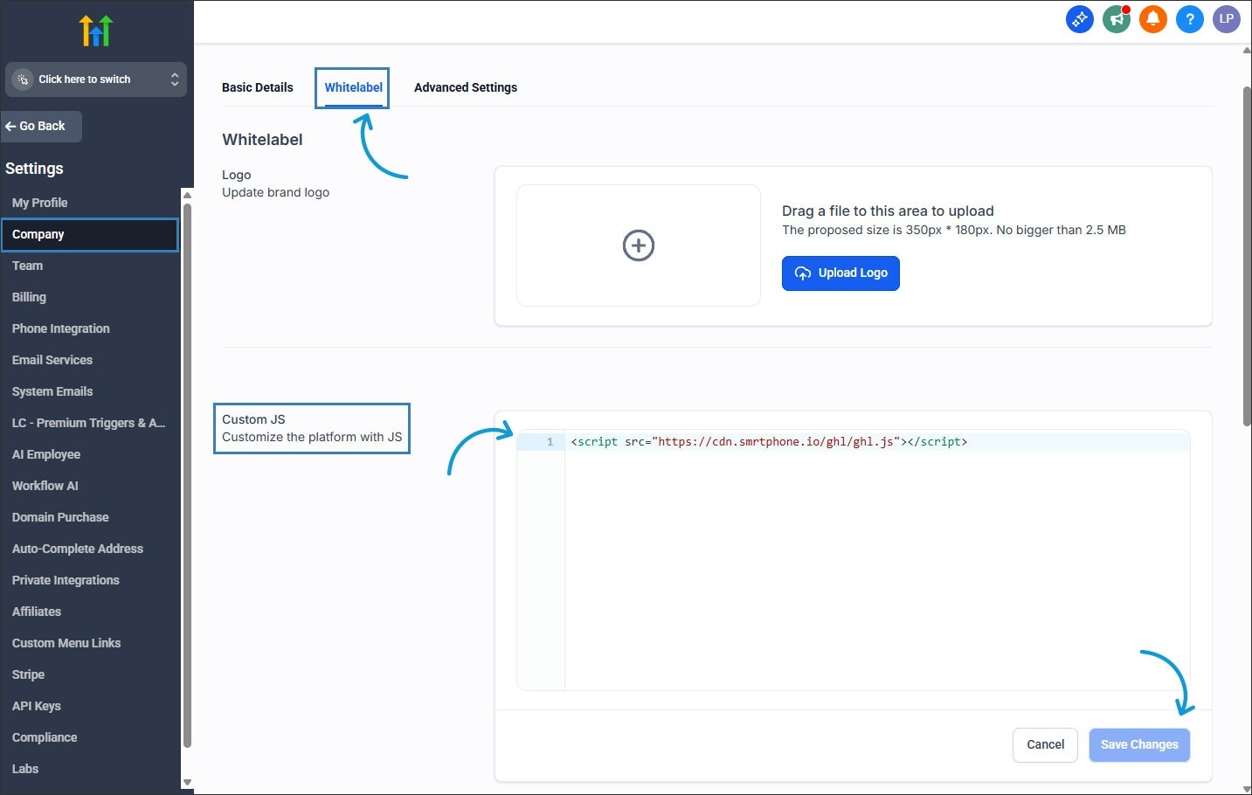1252x795 pixels.
Task: Click the HighLevel arrows logo
Action: click(96, 31)
